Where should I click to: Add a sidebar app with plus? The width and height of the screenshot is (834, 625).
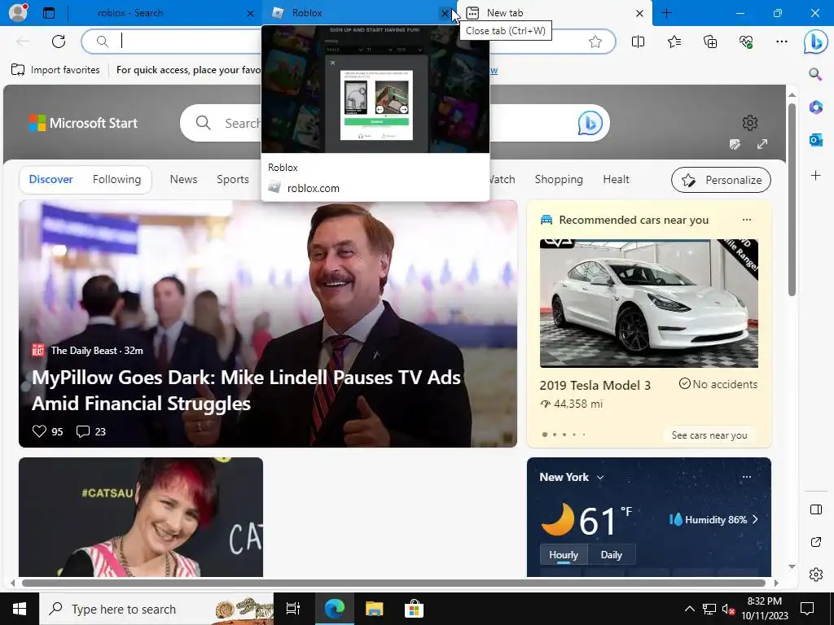coord(815,175)
